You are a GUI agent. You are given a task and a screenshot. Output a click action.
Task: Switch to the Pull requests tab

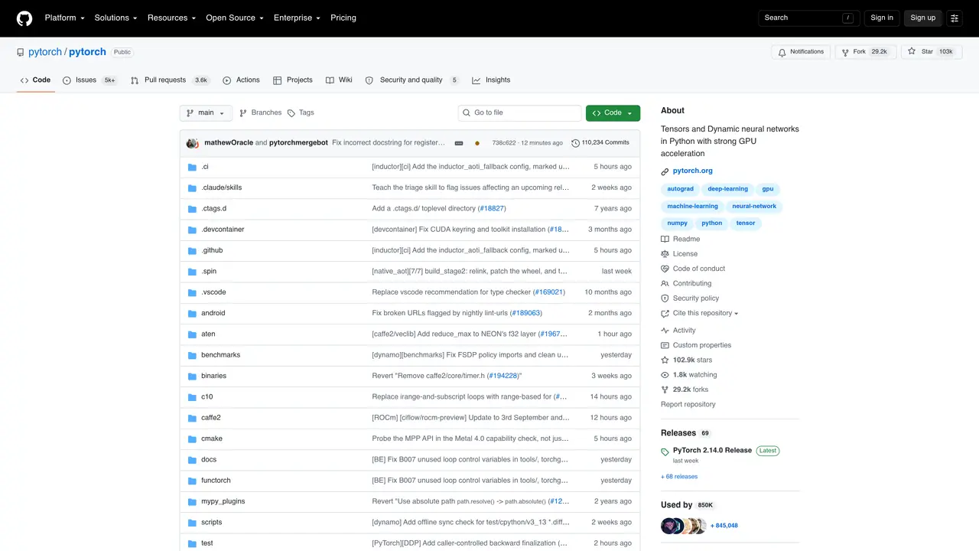click(x=170, y=80)
